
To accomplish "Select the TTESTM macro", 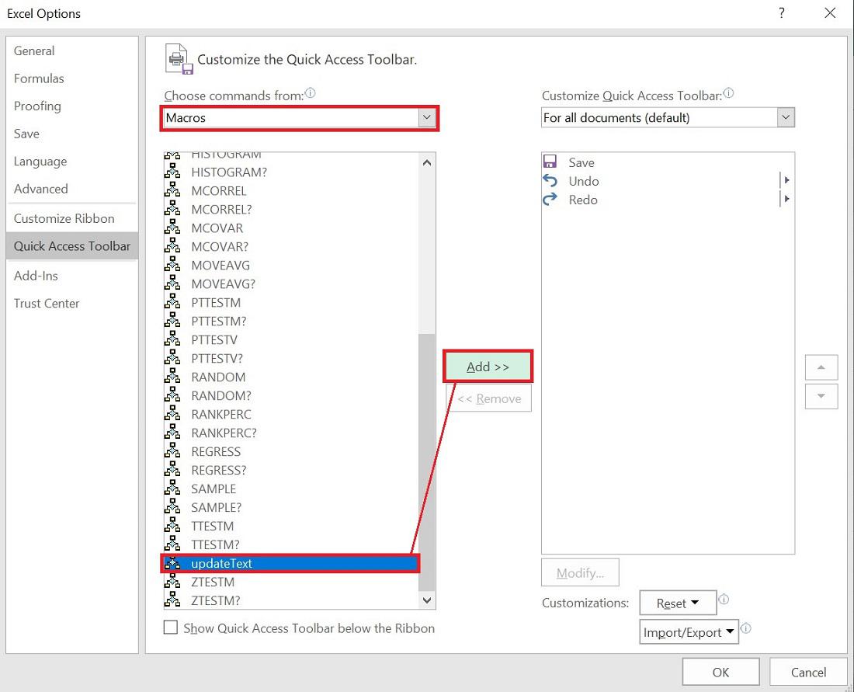I will (291, 527).
